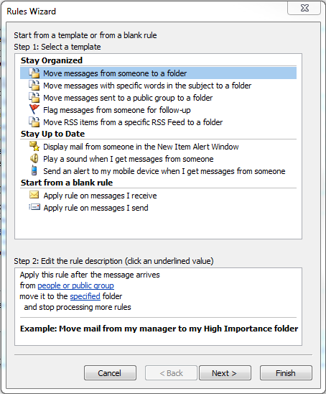326x394 pixels.
Task: Click mobile phone icon for alert rule
Action: pyautogui.click(x=34, y=170)
